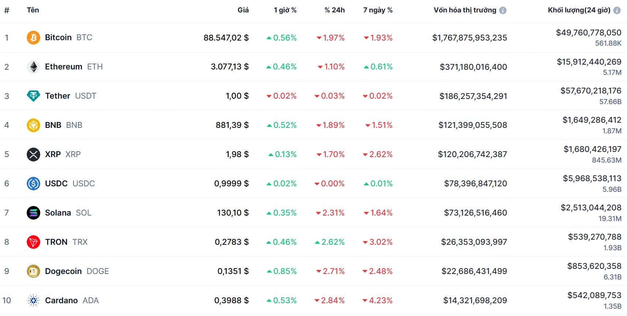Sort by the 7 ngày % column
The width and height of the screenshot is (627, 316).
coord(378,10)
